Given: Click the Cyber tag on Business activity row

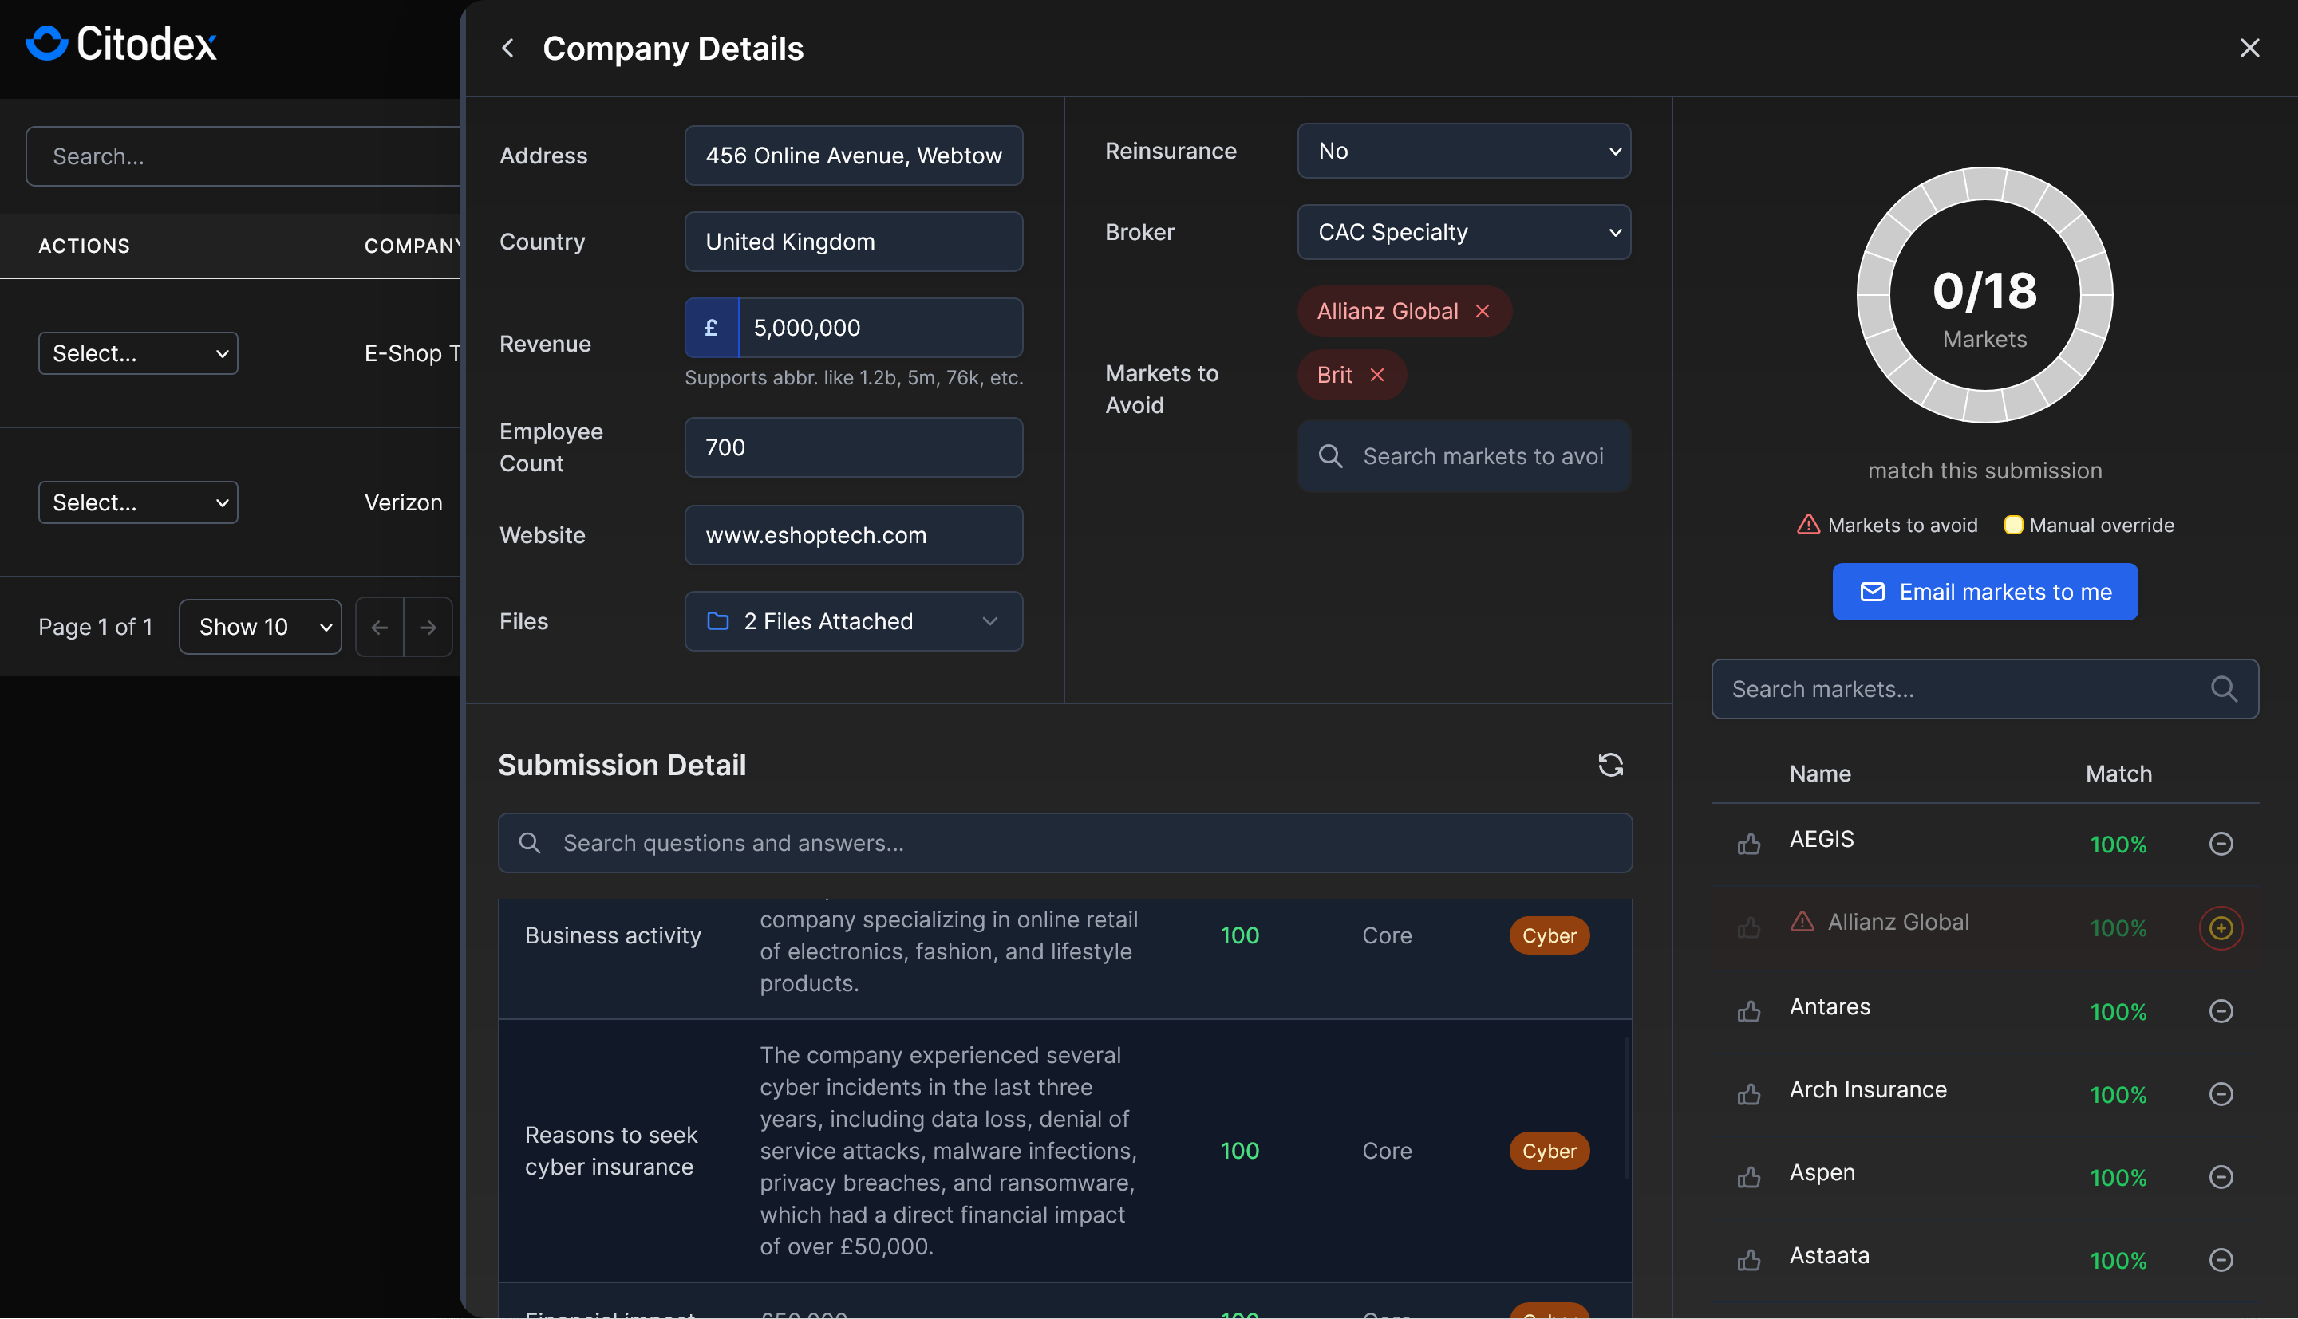Looking at the screenshot, I should pos(1549,935).
